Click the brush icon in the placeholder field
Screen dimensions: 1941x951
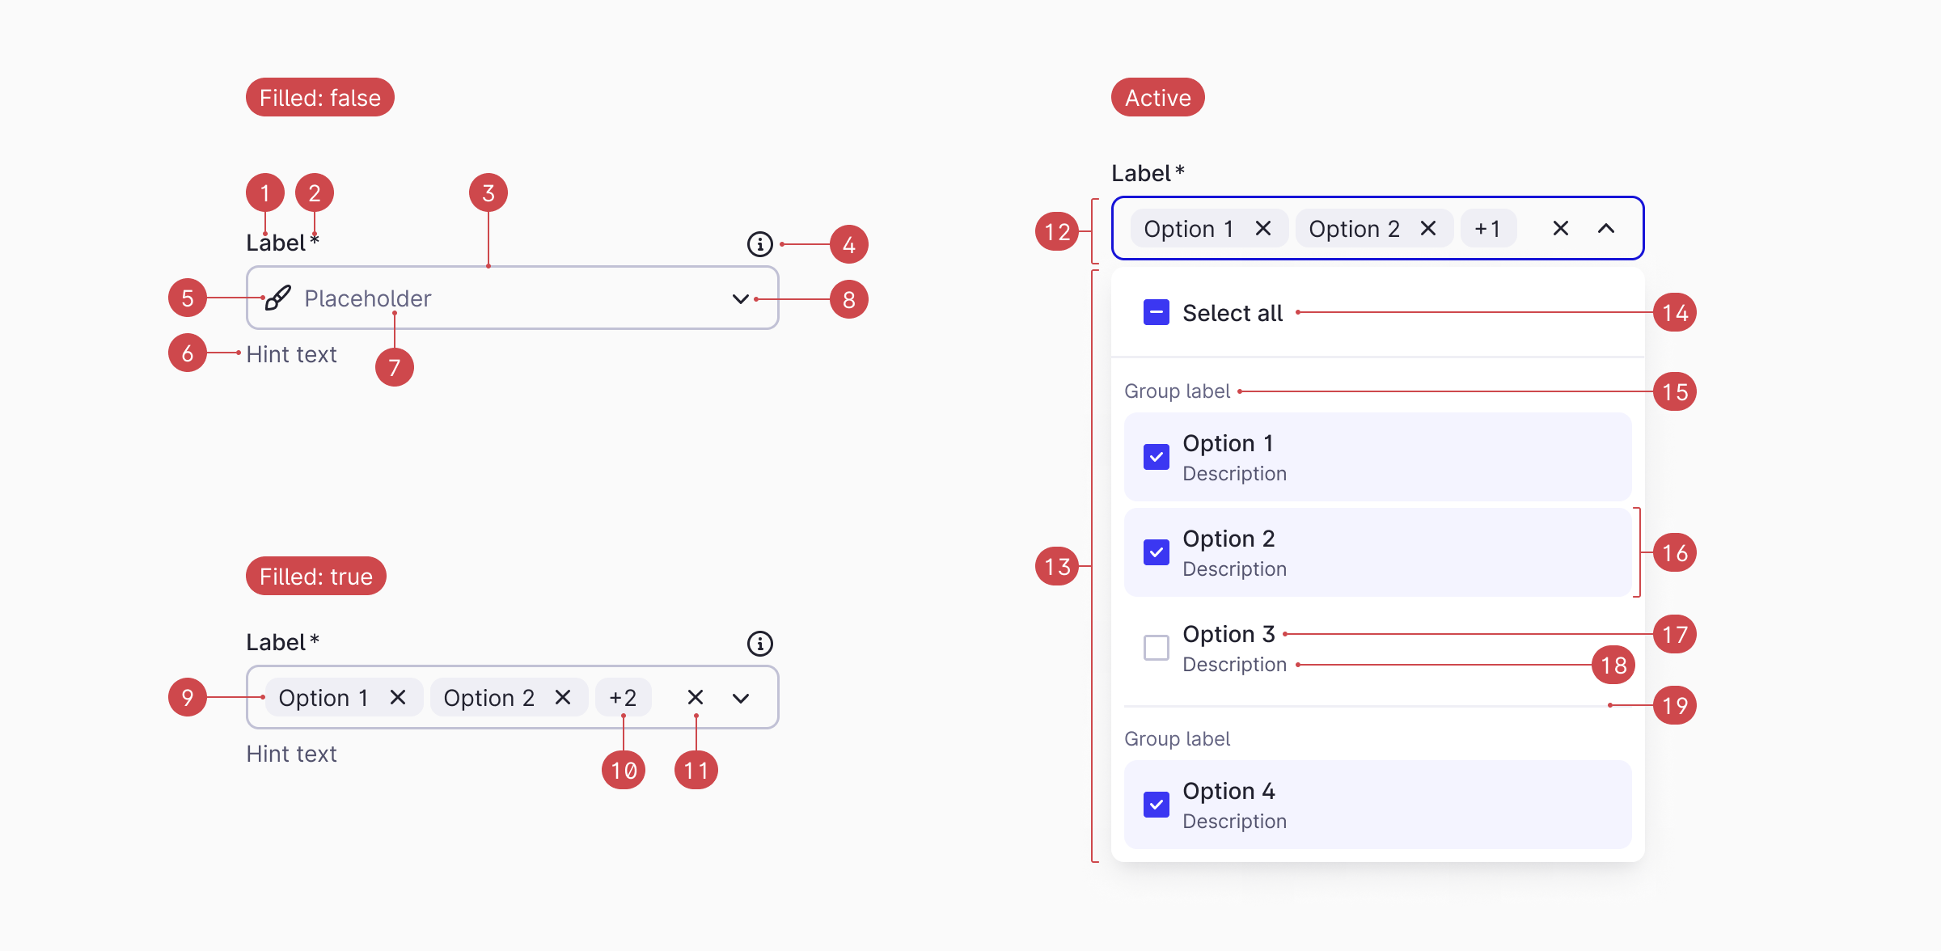(x=278, y=298)
